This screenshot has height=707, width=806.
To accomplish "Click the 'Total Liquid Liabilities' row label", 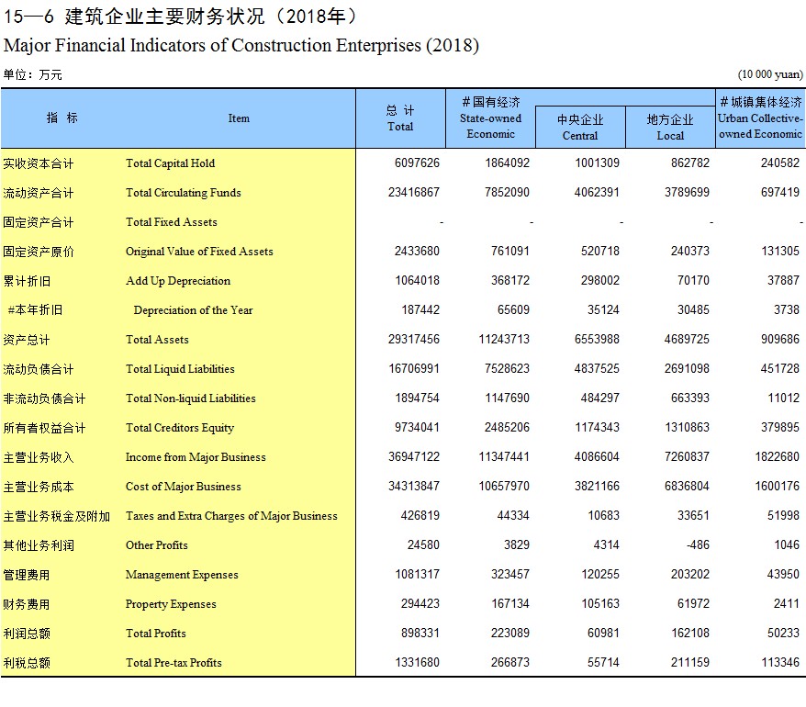I will tap(180, 369).
